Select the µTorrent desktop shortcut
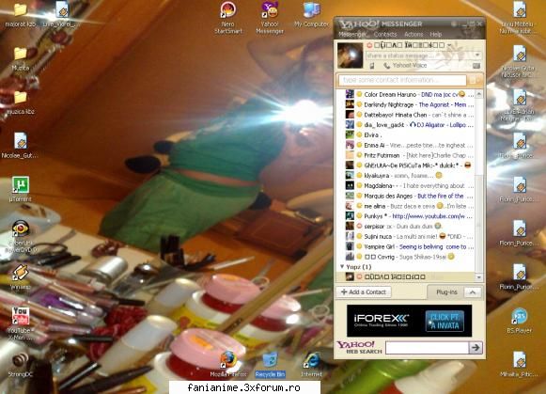Screen dimensions: 546x394 [21, 189]
